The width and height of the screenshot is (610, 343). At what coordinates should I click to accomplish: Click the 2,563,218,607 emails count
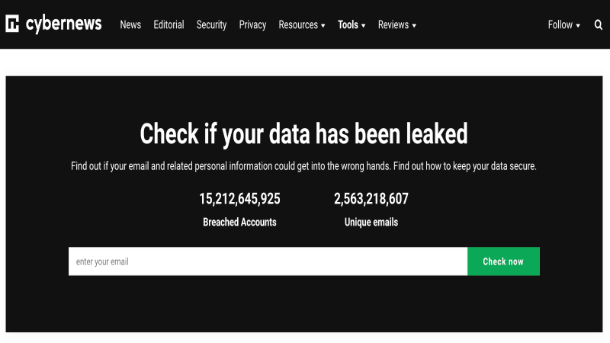(371, 200)
